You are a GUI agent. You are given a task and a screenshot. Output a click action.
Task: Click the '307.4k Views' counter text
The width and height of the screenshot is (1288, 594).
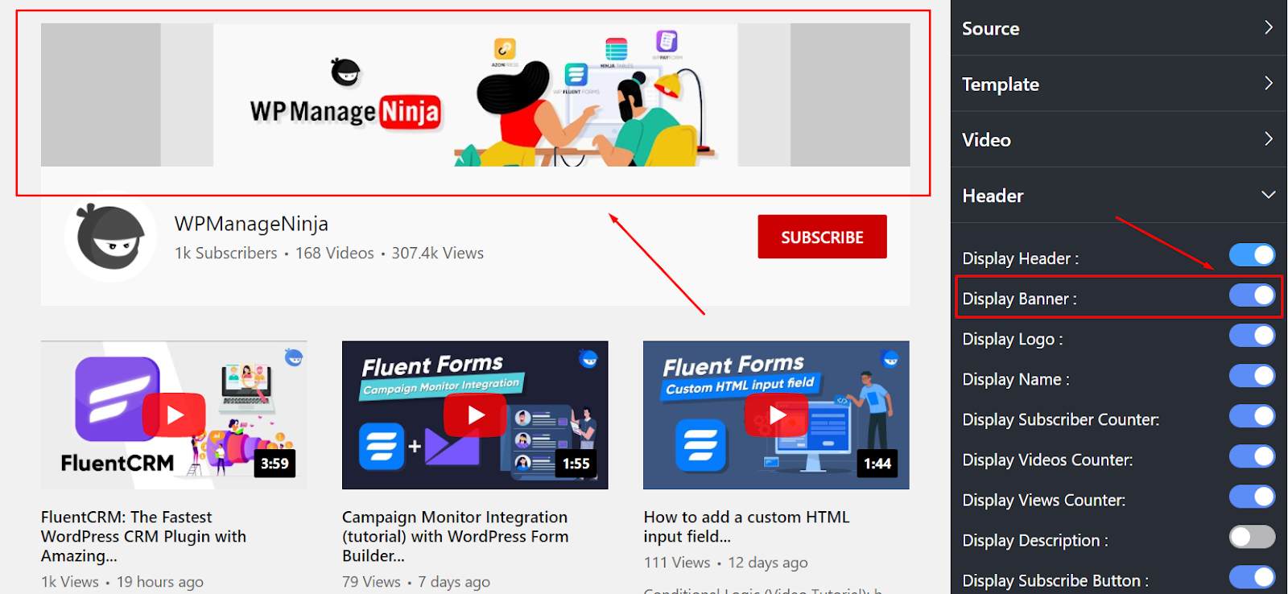(438, 253)
